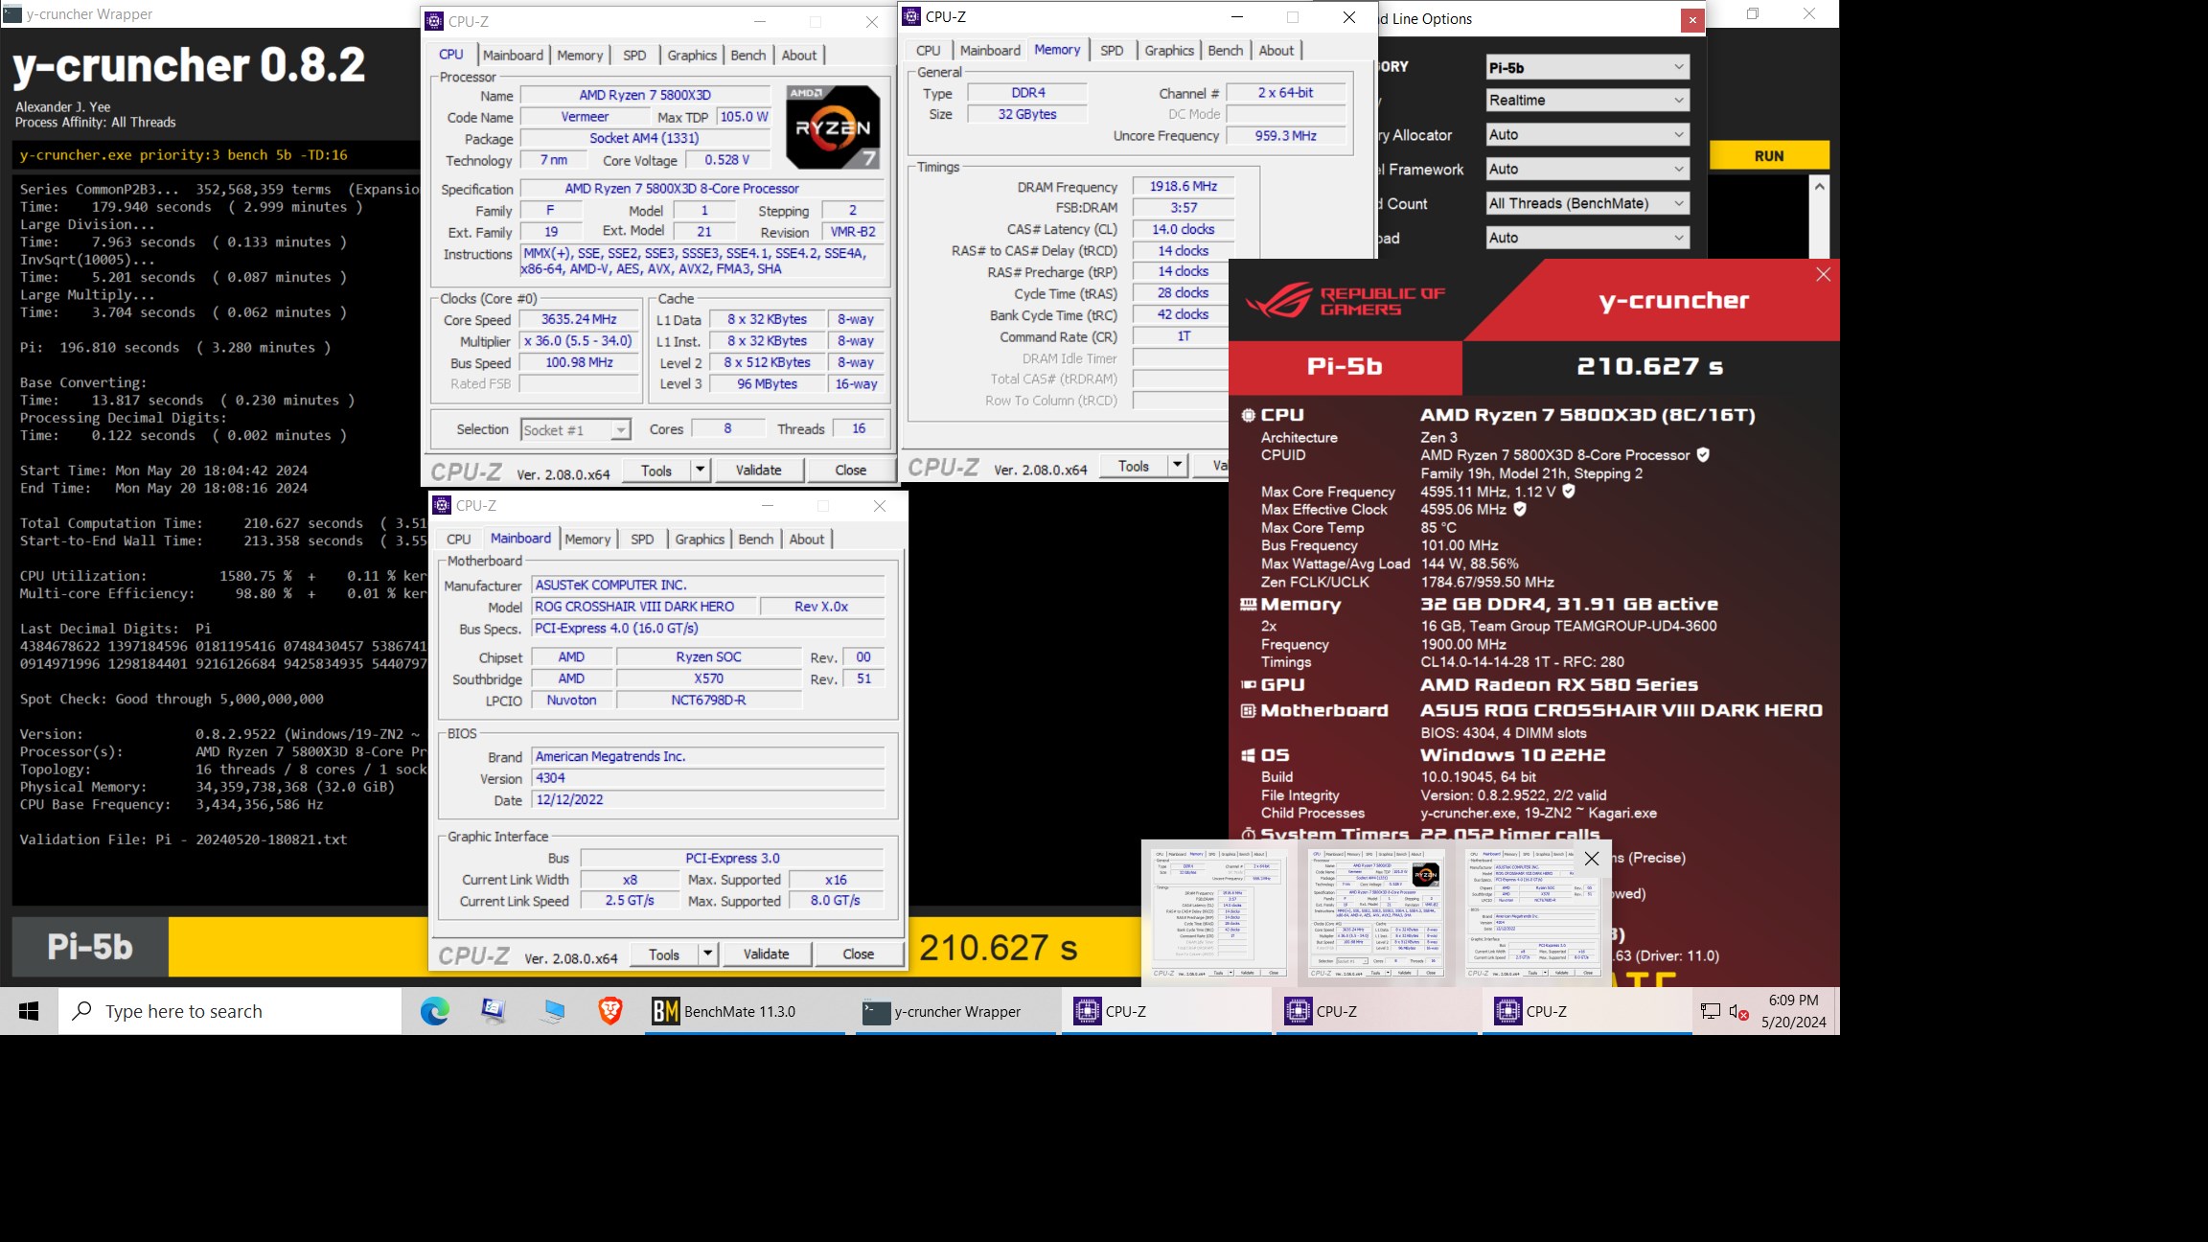Open Microsoft Edge from the taskbar

[x=434, y=1011]
